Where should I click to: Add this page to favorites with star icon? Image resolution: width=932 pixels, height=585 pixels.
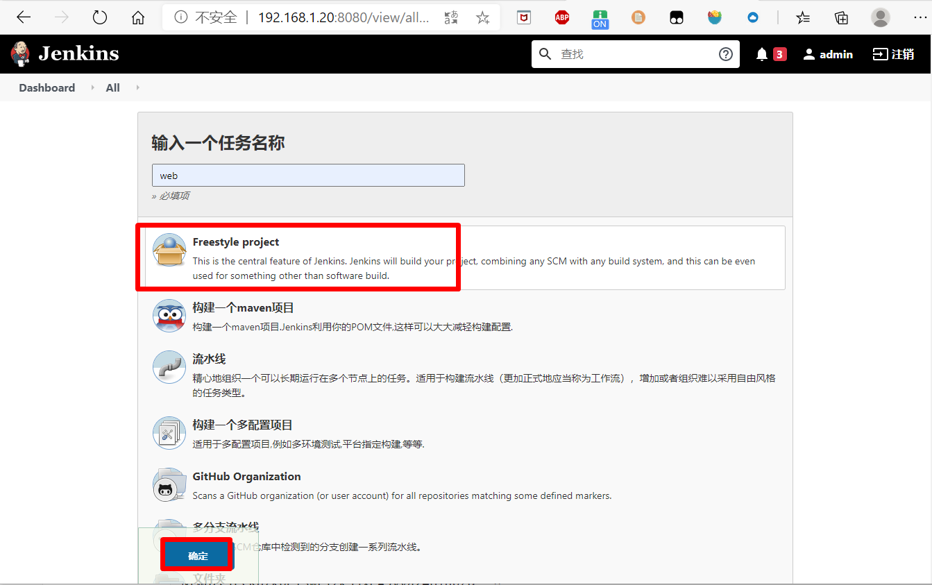(483, 17)
